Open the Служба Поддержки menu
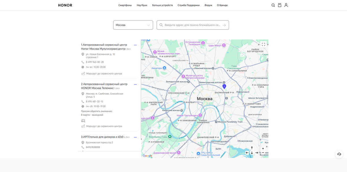 coord(189,5)
